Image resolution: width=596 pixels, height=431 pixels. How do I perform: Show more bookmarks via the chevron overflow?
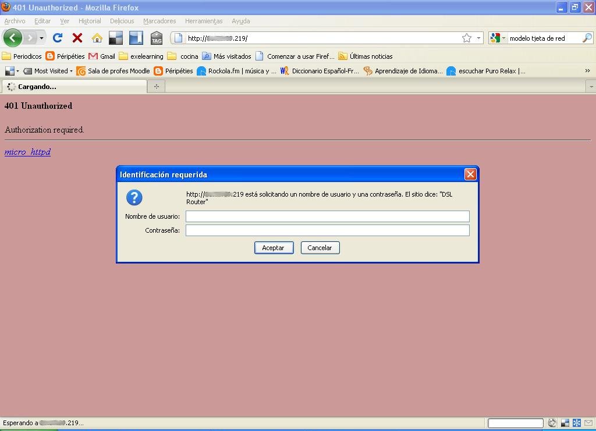(x=588, y=71)
